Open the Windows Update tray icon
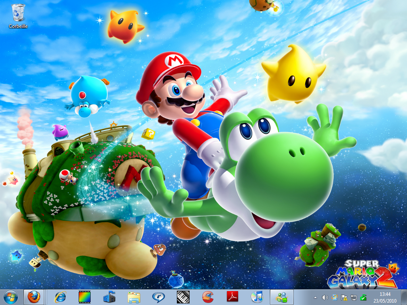 pyautogui.click(x=334, y=297)
